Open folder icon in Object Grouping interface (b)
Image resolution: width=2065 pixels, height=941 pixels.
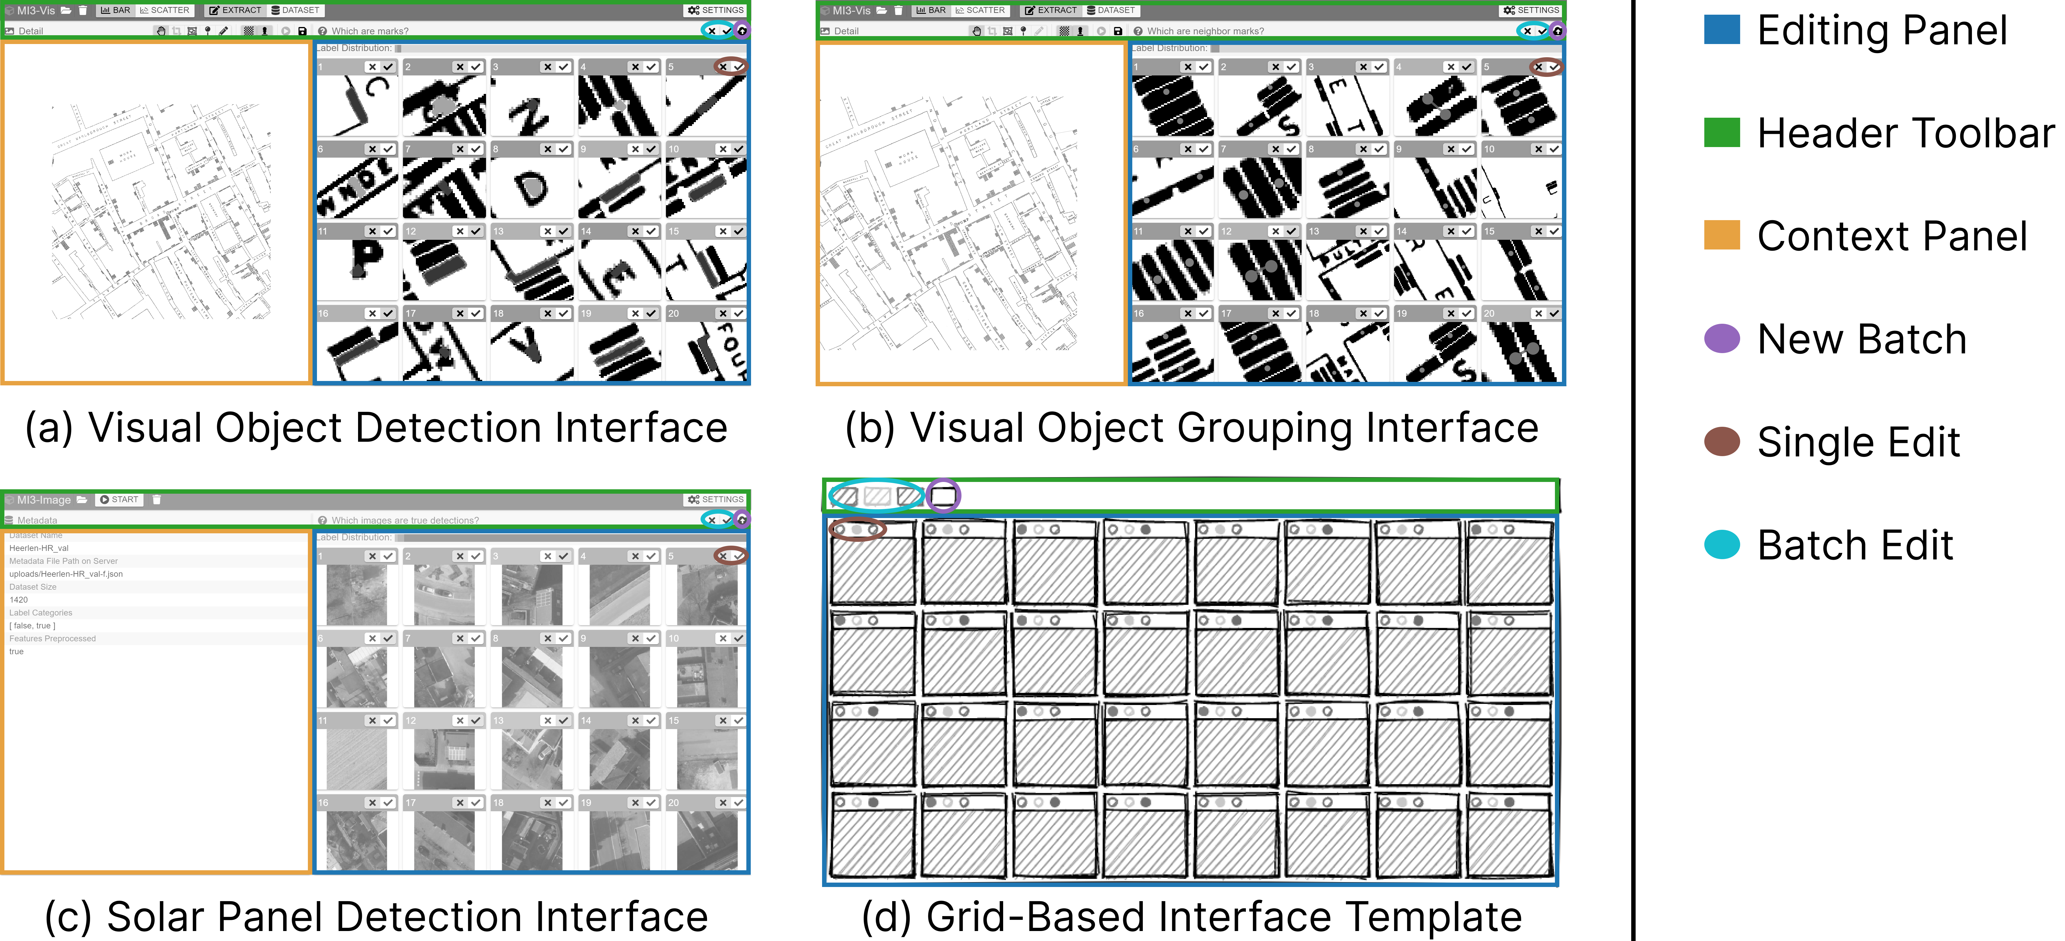pyautogui.click(x=882, y=11)
